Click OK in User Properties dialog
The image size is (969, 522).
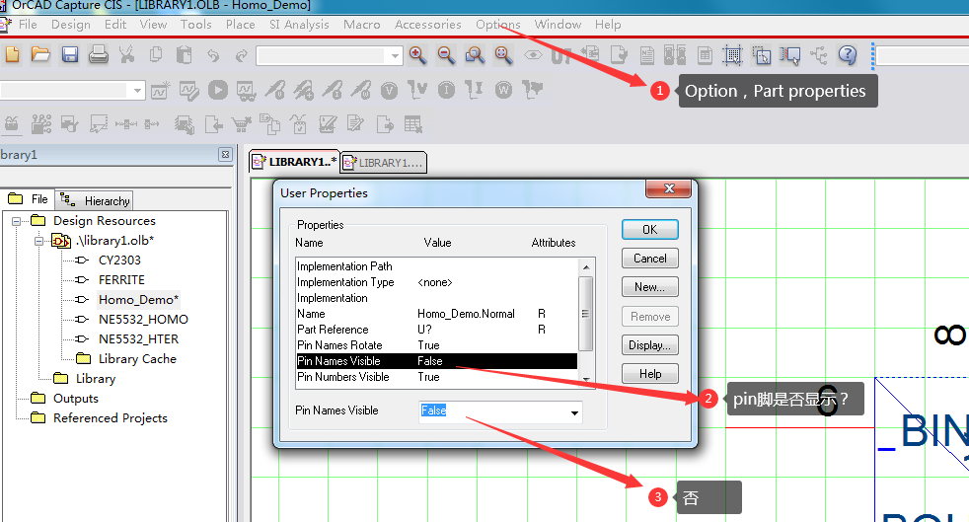pos(650,230)
